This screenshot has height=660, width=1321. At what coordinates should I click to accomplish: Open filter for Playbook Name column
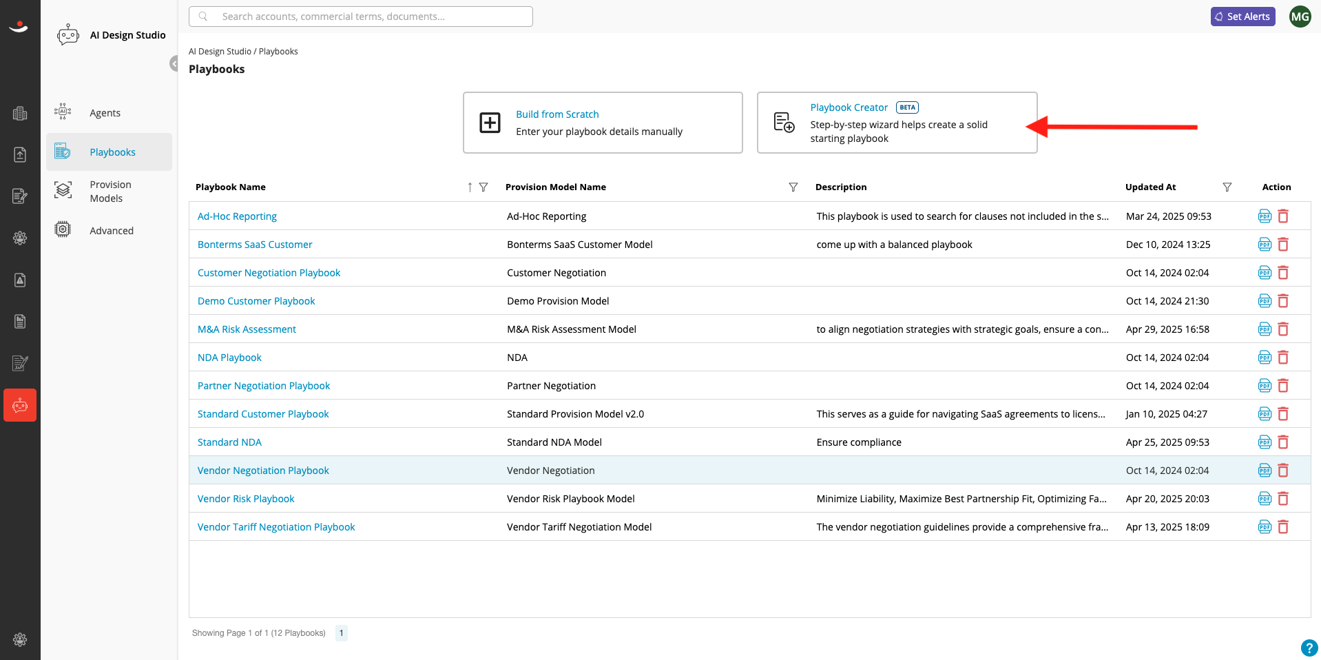483,187
